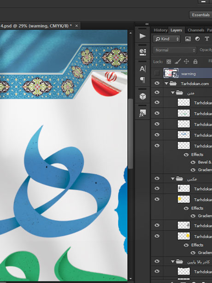Switch to the Layers tab
212x283 pixels.
[x=176, y=30]
